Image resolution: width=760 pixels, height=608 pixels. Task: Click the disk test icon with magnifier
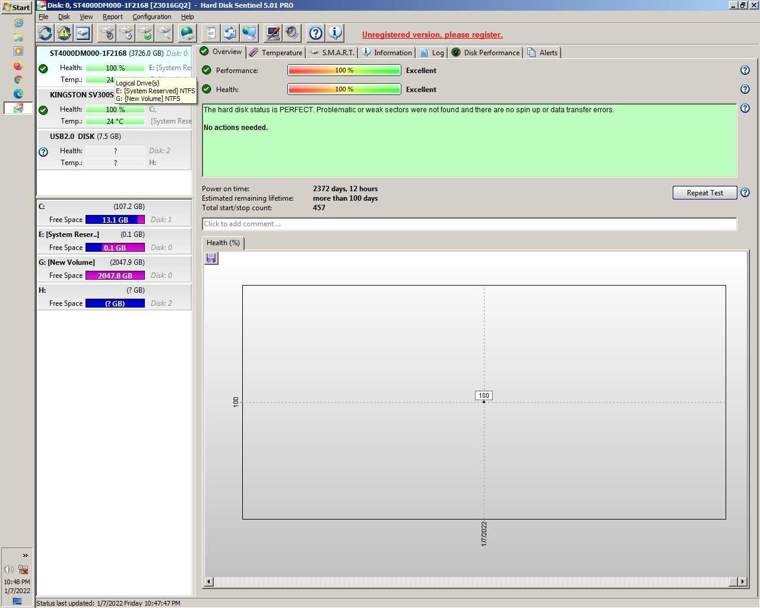[164, 33]
